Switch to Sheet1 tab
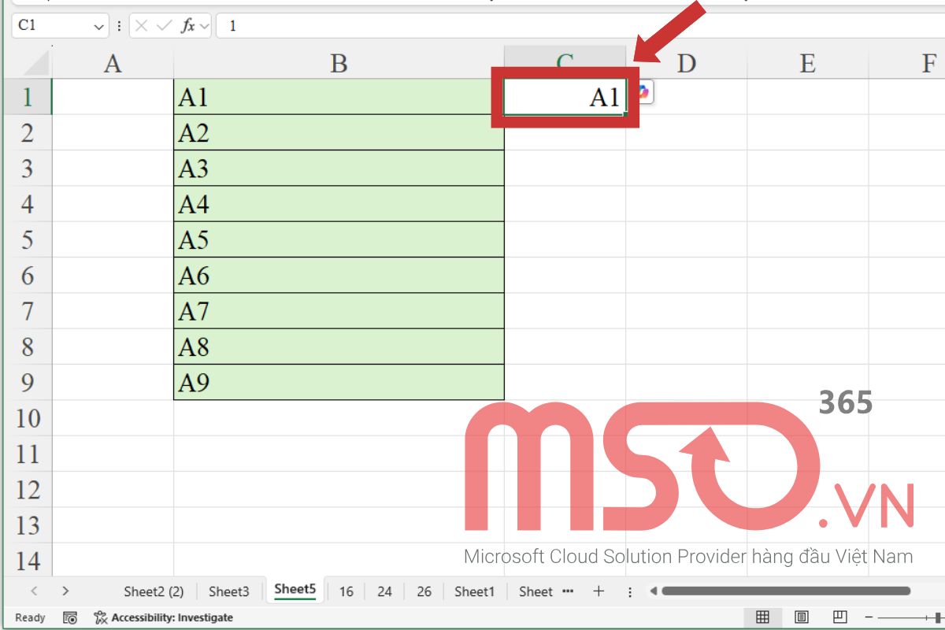 475,591
